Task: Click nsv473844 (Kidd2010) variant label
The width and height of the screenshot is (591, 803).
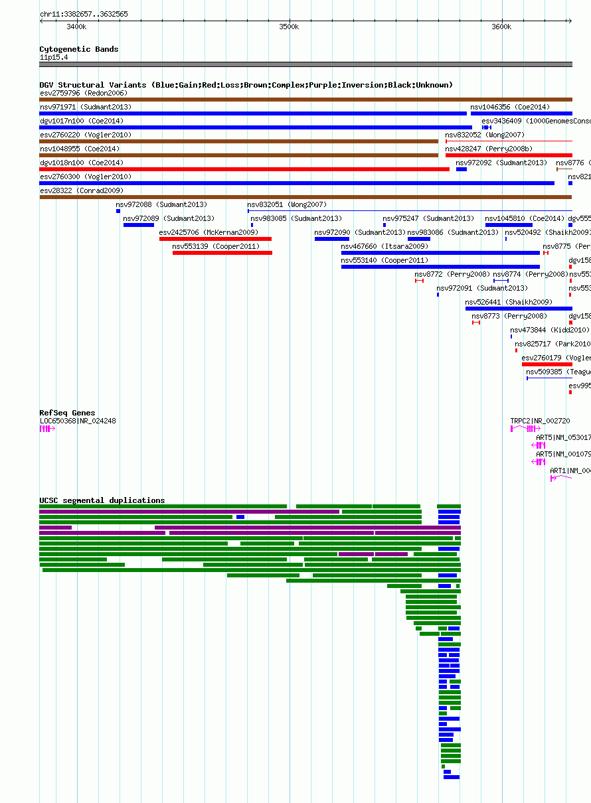Action: [550, 330]
